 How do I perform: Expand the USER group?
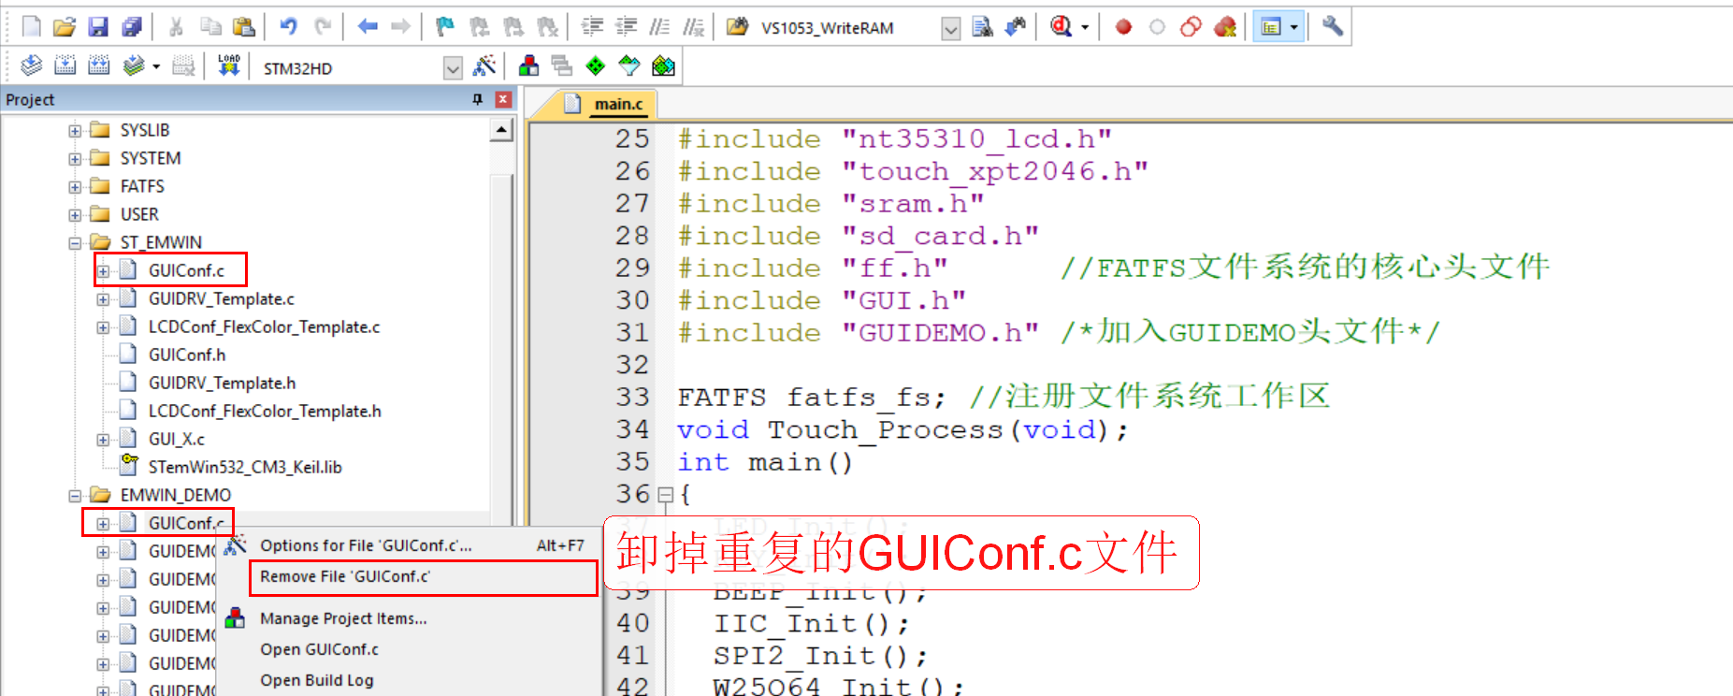(x=75, y=215)
